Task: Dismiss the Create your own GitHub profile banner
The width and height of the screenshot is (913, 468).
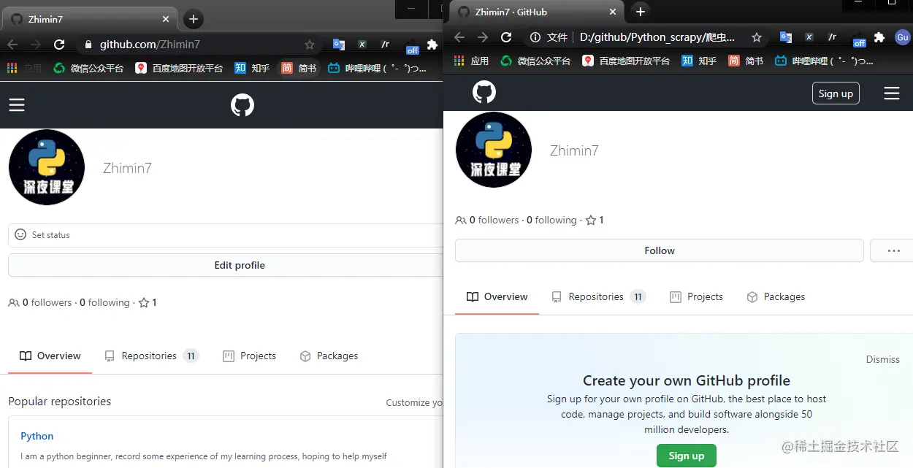Action: click(x=883, y=359)
